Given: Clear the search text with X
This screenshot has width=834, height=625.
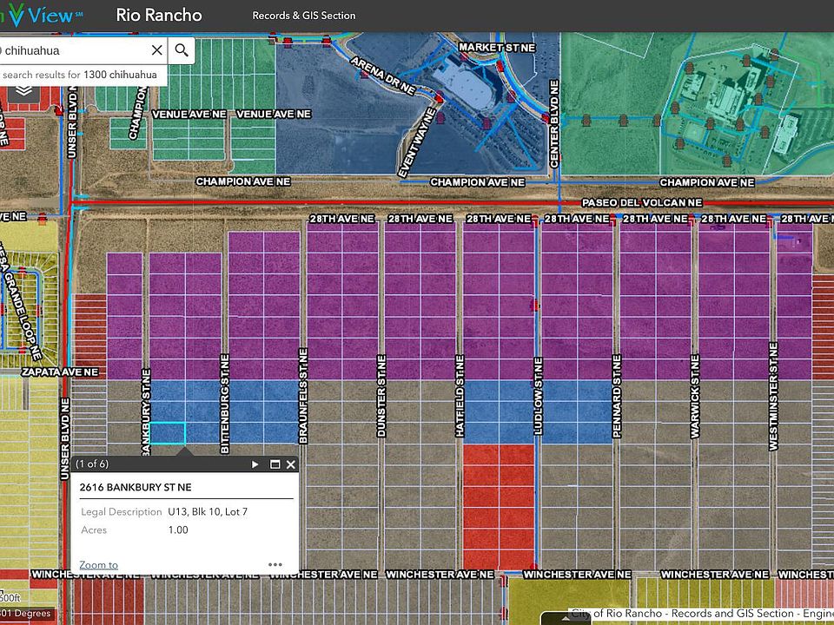Looking at the screenshot, I should pyautogui.click(x=156, y=49).
